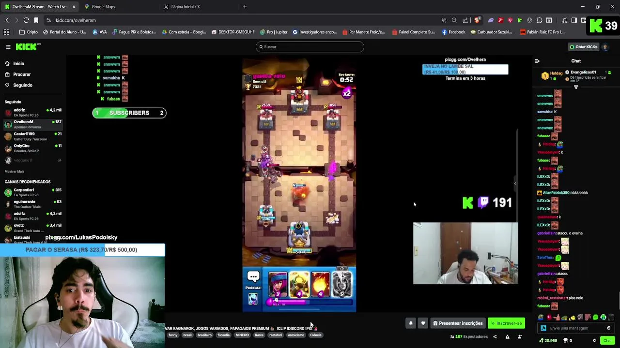The height and width of the screenshot is (348, 620).
Task: Open the user profile avatar menu
Action: (x=605, y=47)
